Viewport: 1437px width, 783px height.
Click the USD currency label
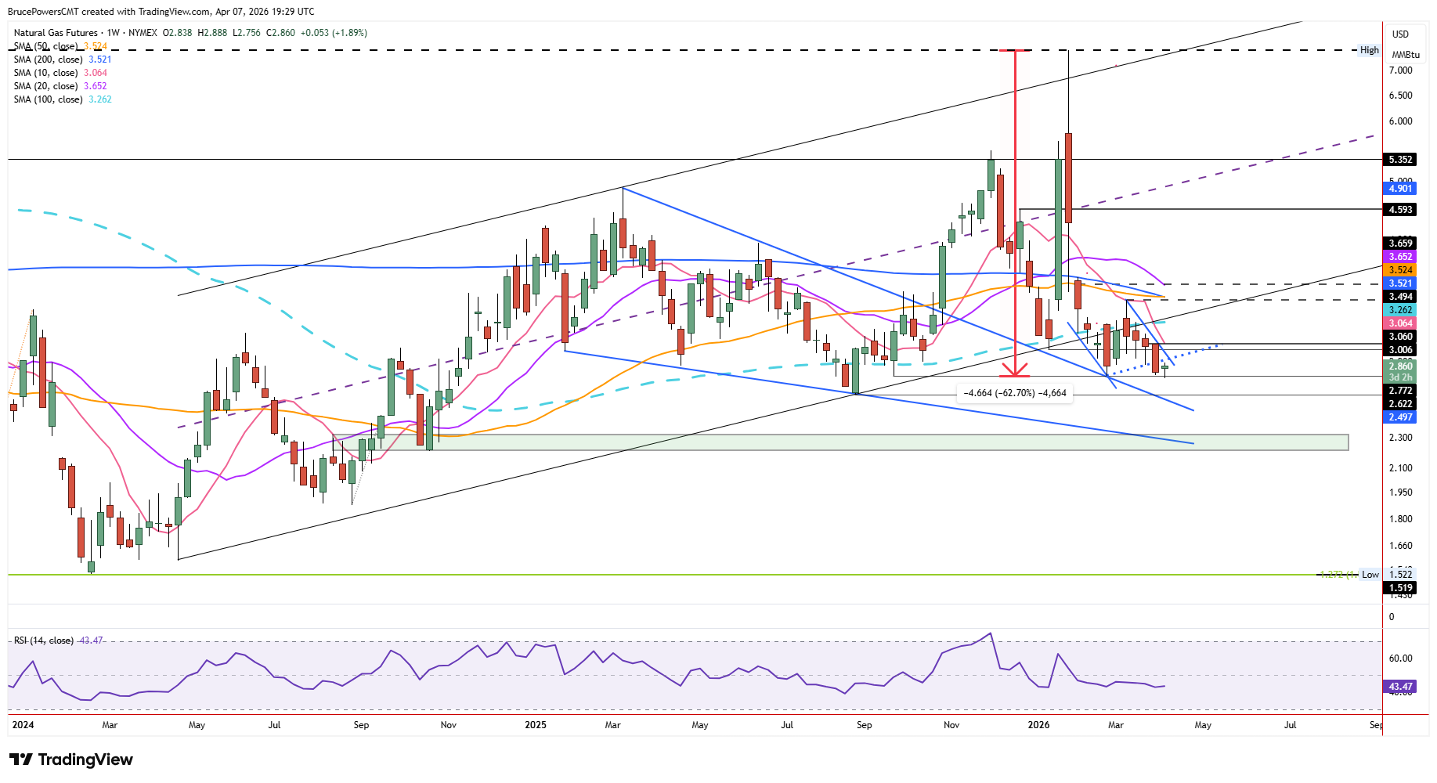1400,34
